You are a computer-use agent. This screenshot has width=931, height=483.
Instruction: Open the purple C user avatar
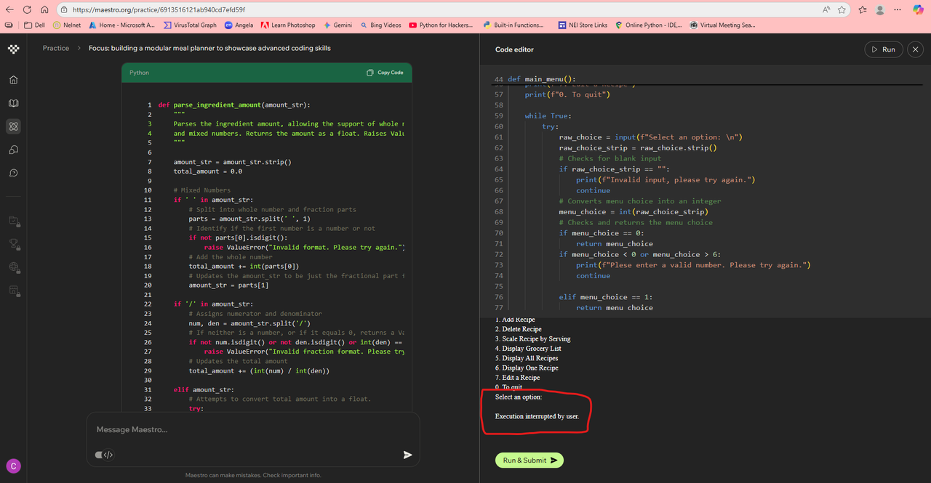13,466
